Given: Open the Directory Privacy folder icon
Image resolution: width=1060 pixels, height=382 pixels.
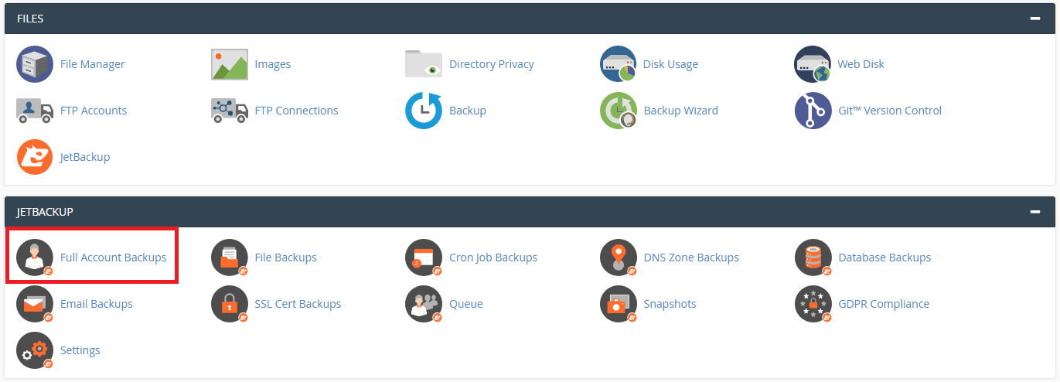Looking at the screenshot, I should 424,64.
